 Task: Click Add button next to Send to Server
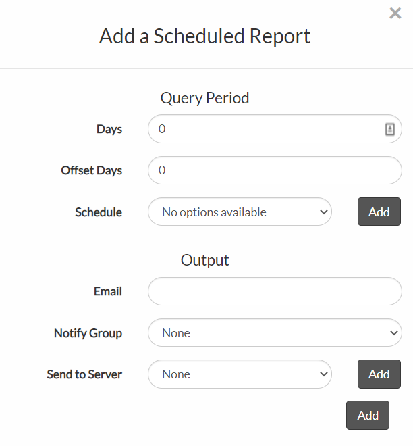[x=379, y=374]
